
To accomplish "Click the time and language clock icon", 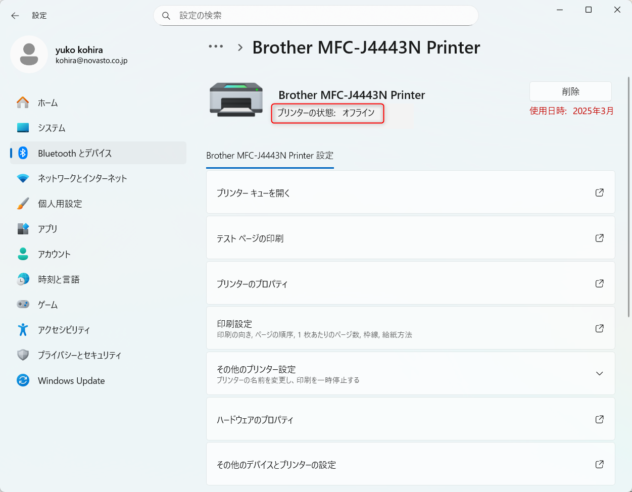I will coord(23,279).
